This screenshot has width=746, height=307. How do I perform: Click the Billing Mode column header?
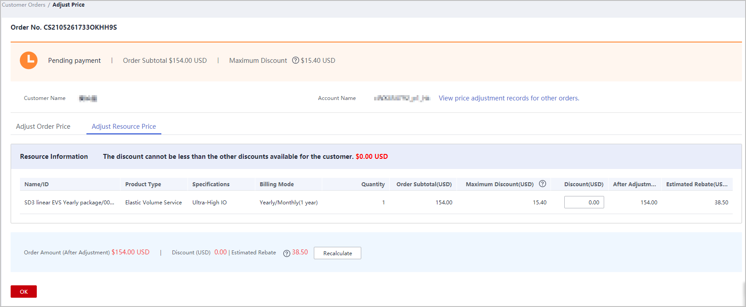(x=277, y=184)
